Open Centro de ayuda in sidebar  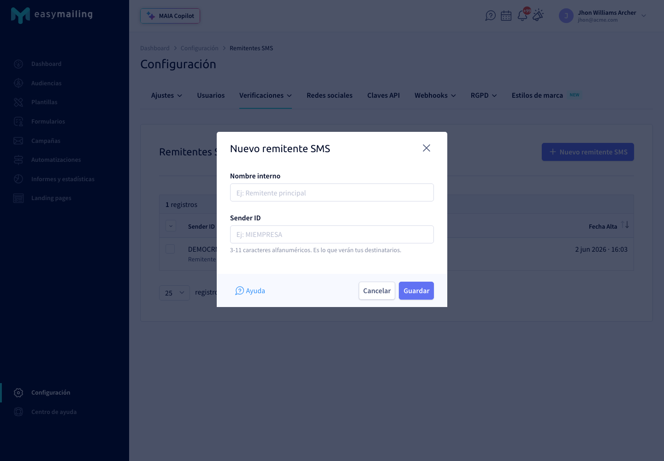click(54, 412)
